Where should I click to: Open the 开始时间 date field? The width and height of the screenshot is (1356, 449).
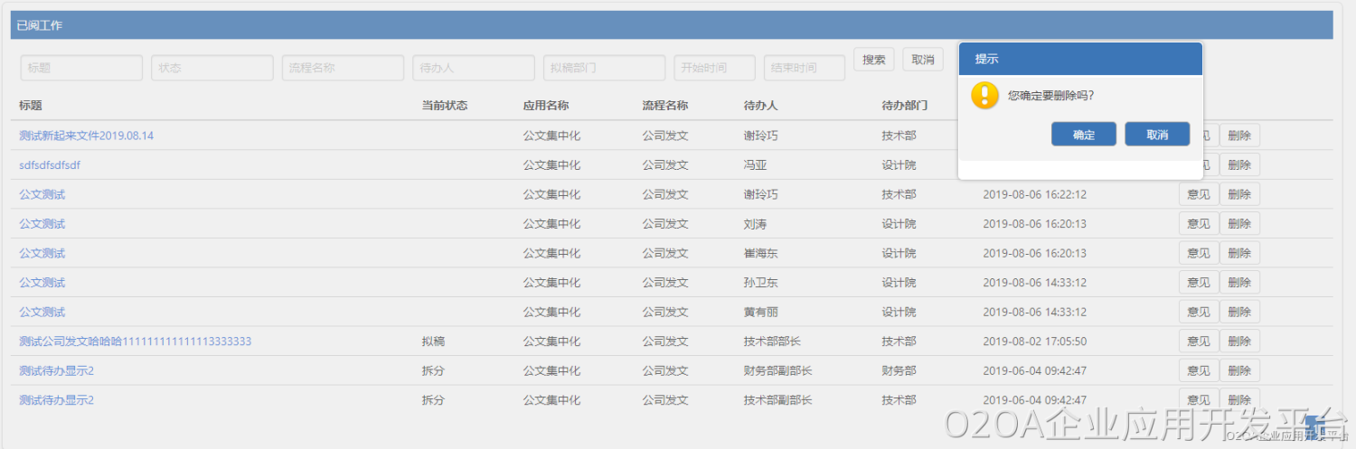pyautogui.click(x=714, y=68)
